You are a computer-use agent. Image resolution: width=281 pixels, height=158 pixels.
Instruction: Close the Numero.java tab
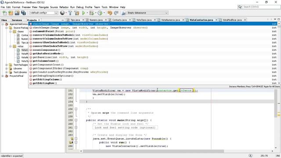coord(106,20)
